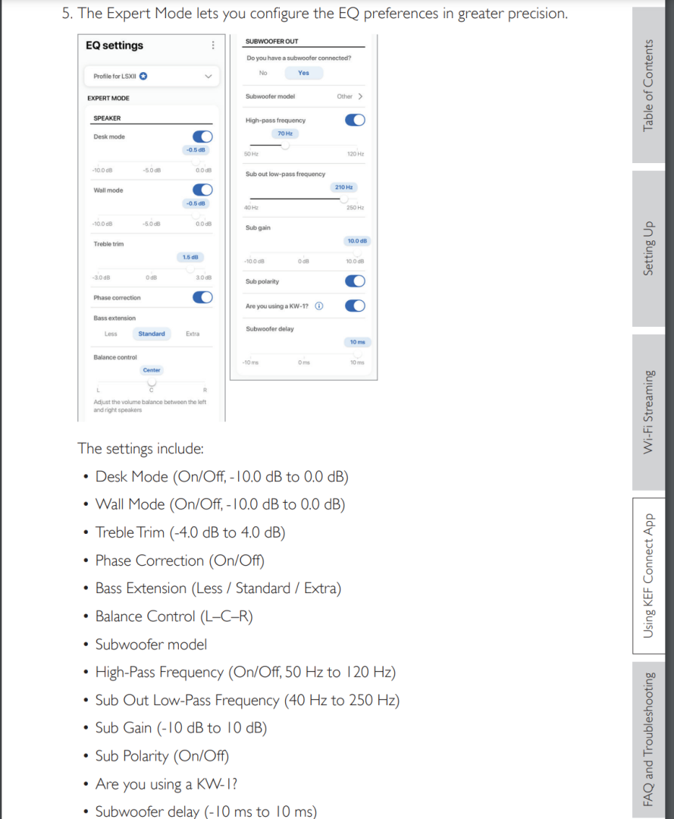Open the Subwoofer model chevron
The image size is (674, 819).
coord(360,96)
